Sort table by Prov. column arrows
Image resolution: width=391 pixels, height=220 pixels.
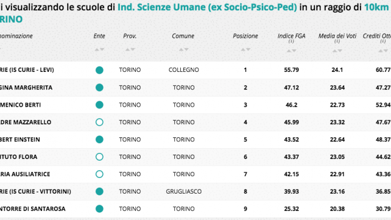click(x=130, y=50)
